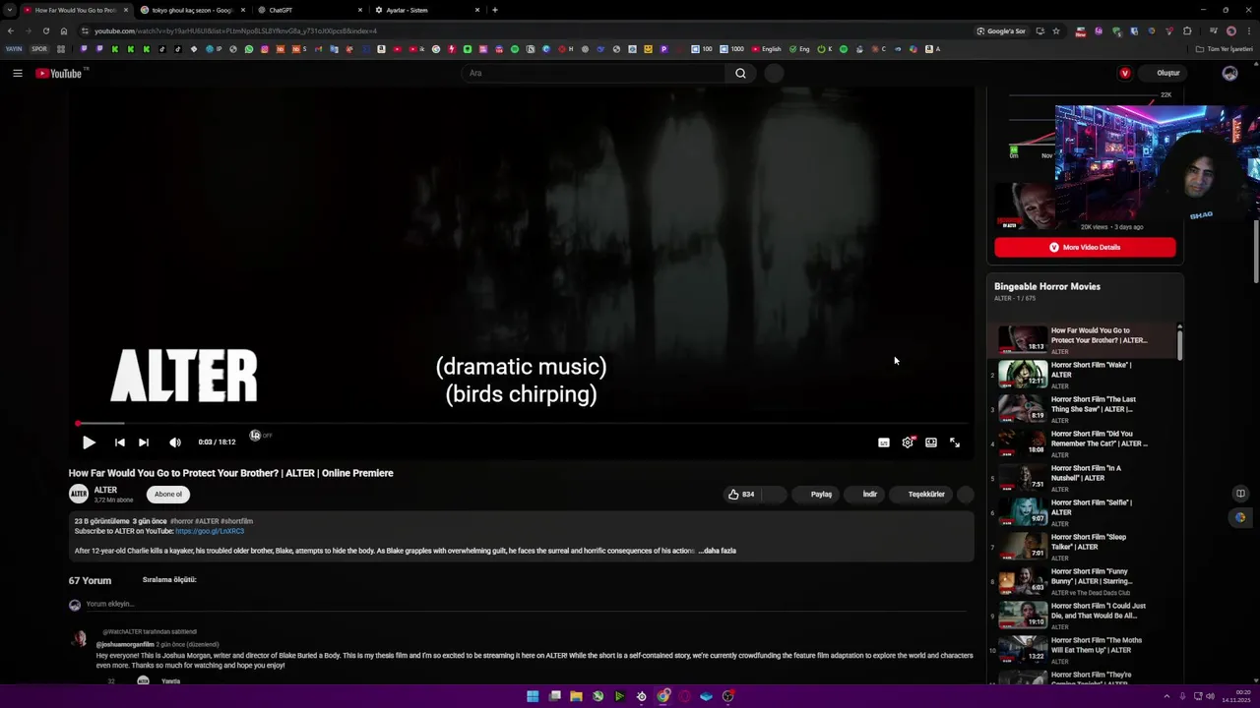Open 'The Moths Will Eat Them Up' video
1260x708 pixels.
coord(1083,650)
